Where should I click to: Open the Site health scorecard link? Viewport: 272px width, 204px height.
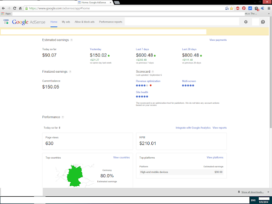(x=142, y=92)
